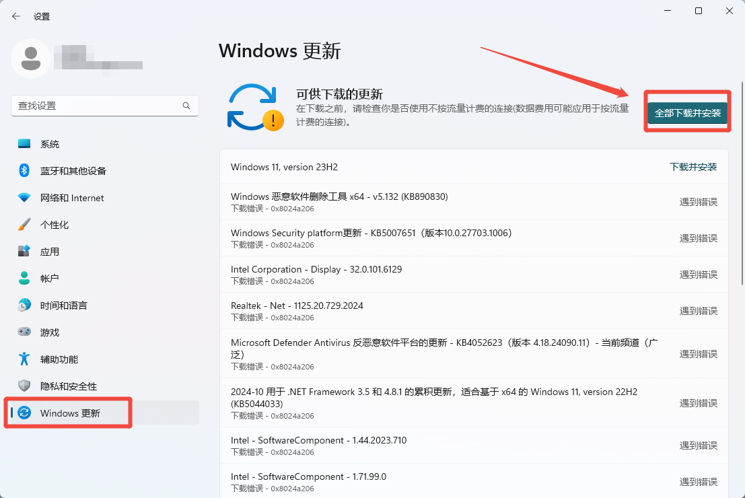Click the 可供下载的更新 heading

(x=339, y=94)
